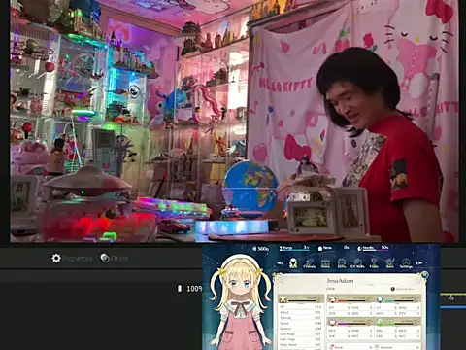Click the red stat group icon

click(x=332, y=298)
